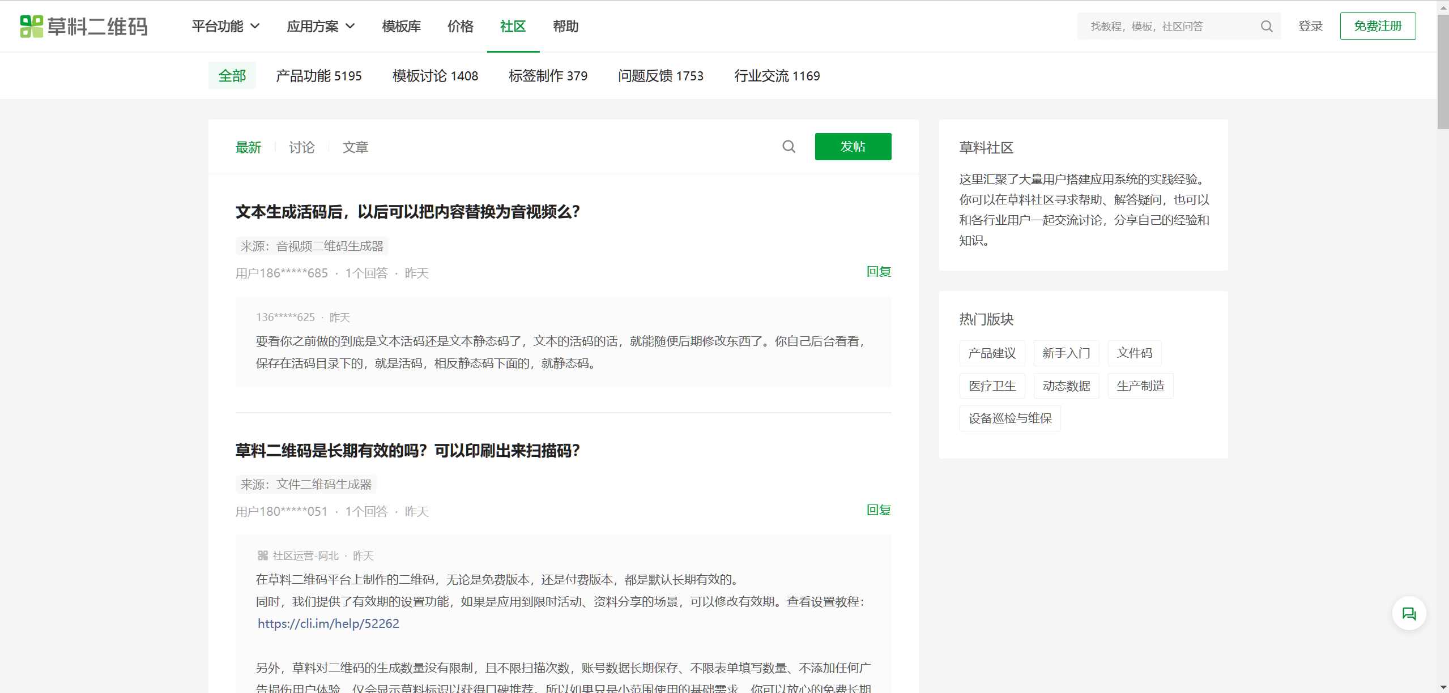Viewport: 1449px width, 693px height.
Task: Click source tag 音视频二维码生成器
Action: pos(312,246)
